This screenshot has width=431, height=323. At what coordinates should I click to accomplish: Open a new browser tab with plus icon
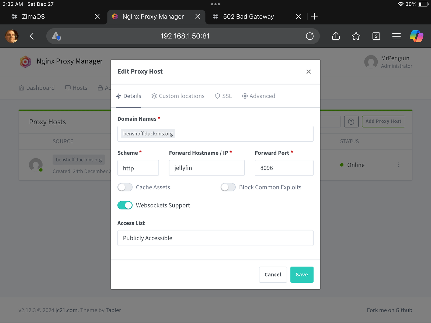314,16
